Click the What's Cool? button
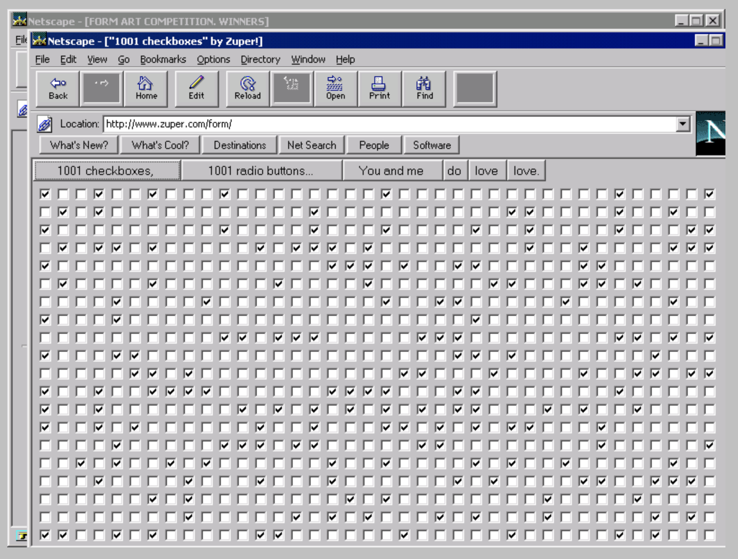Screen dimensions: 738x559 (160, 145)
